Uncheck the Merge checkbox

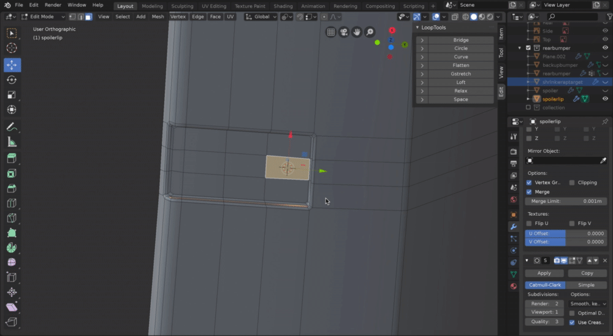click(x=530, y=192)
